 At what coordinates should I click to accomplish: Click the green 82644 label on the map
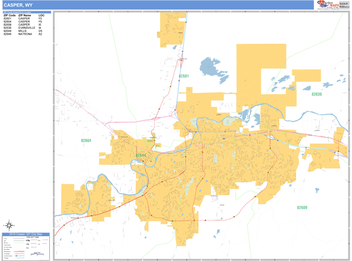[141, 156]
